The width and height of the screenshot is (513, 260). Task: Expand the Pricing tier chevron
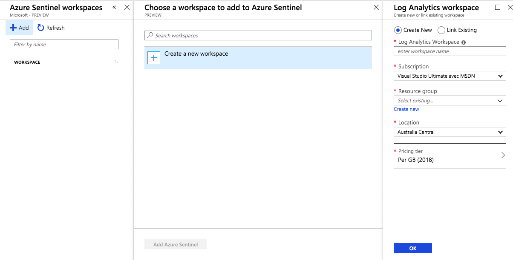(x=503, y=155)
